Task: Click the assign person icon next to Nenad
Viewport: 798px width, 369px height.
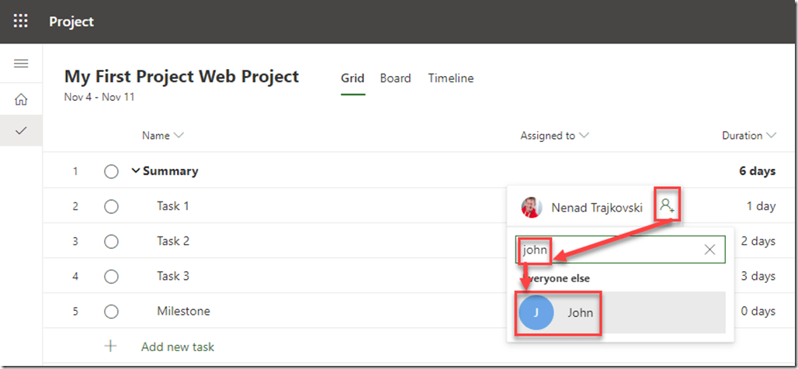Action: [x=666, y=206]
